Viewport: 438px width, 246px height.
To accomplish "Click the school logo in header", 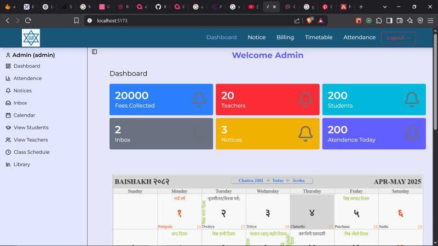I will [31, 38].
